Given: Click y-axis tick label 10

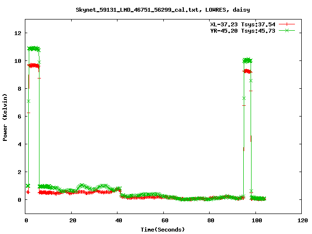Looking at the screenshot, I should [18, 61].
